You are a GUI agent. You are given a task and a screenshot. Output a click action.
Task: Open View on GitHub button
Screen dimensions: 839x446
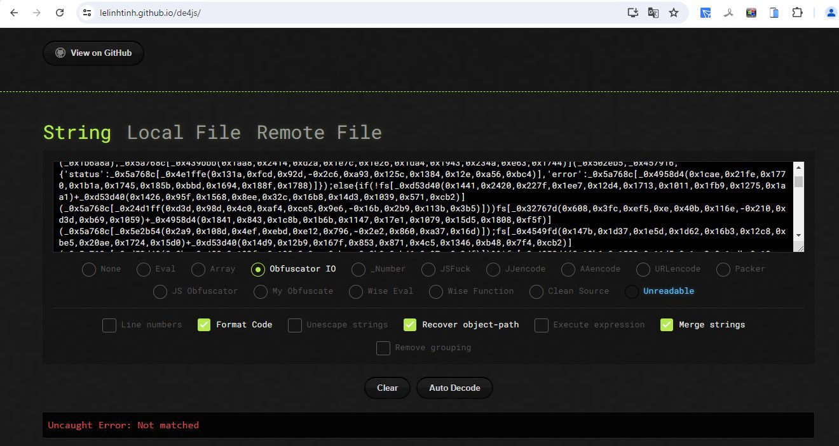click(93, 53)
